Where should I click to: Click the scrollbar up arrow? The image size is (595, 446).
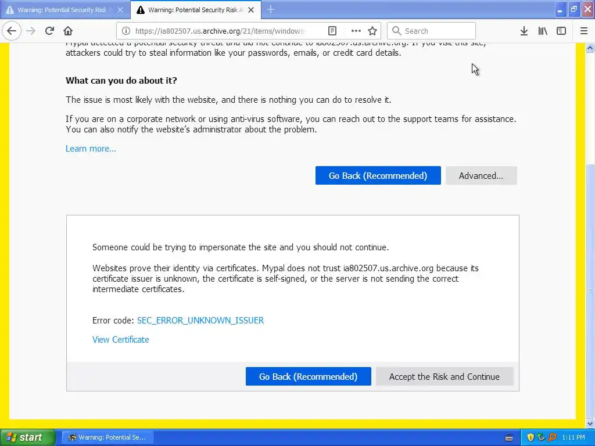point(590,48)
